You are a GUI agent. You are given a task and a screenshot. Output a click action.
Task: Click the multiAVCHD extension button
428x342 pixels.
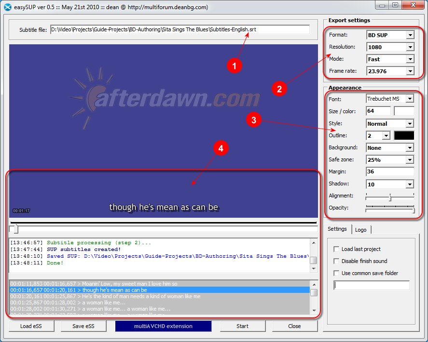(x=163, y=326)
